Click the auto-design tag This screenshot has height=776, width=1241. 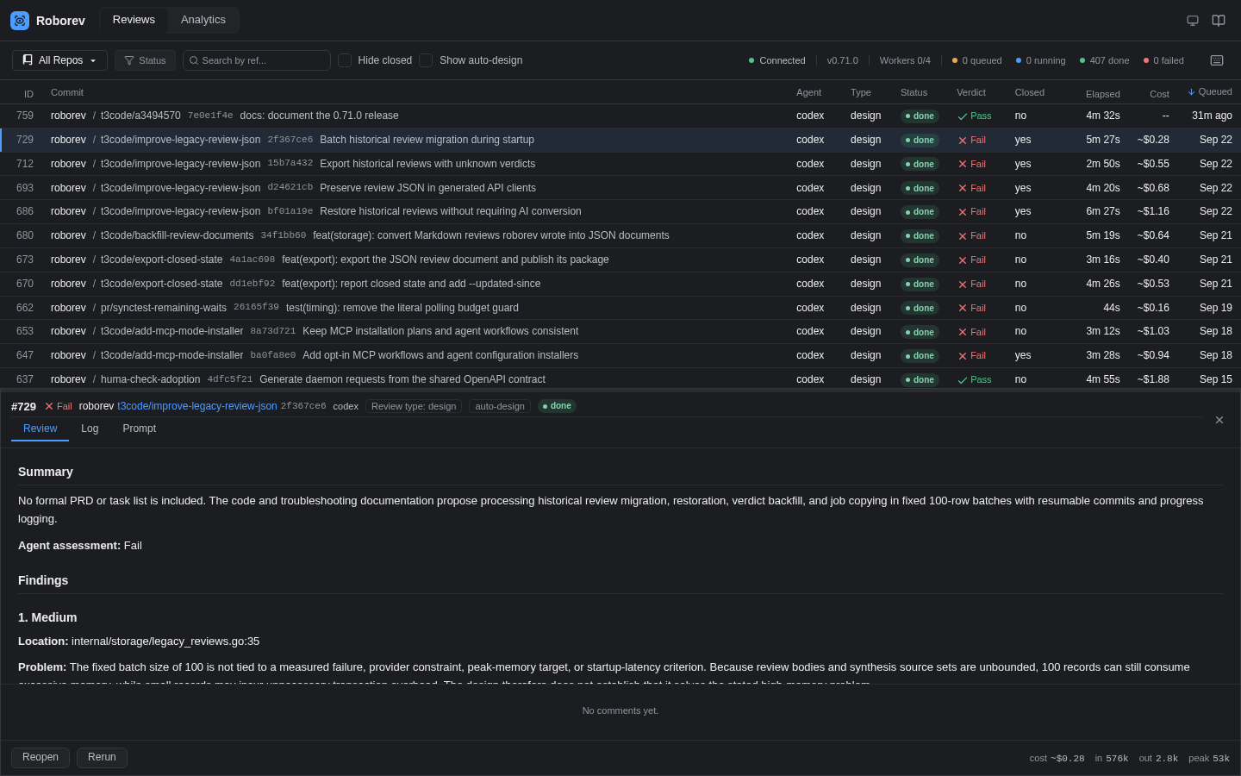pyautogui.click(x=500, y=406)
